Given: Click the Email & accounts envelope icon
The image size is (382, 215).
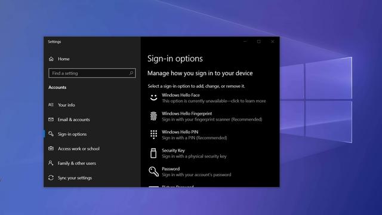Looking at the screenshot, I should tap(51, 119).
